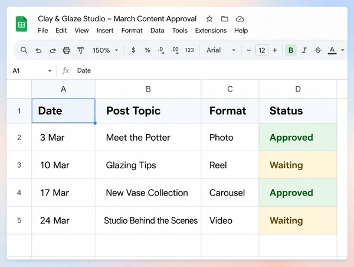Open the Tools menu
The width and height of the screenshot is (354, 267).
click(180, 31)
